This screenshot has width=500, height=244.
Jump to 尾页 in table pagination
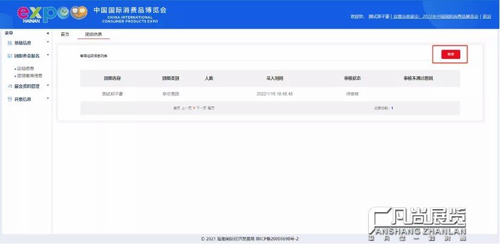click(211, 108)
